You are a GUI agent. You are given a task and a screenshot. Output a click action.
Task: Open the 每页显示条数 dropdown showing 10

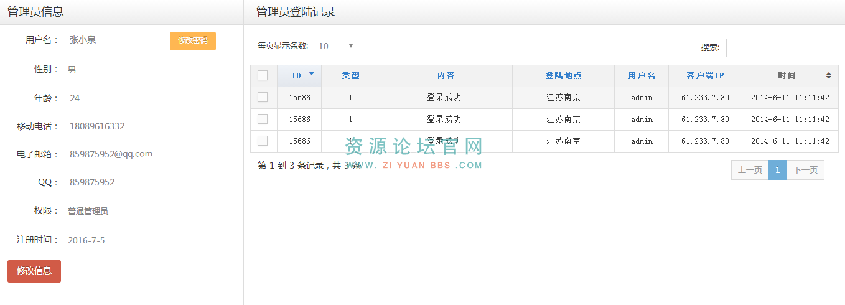coord(335,46)
